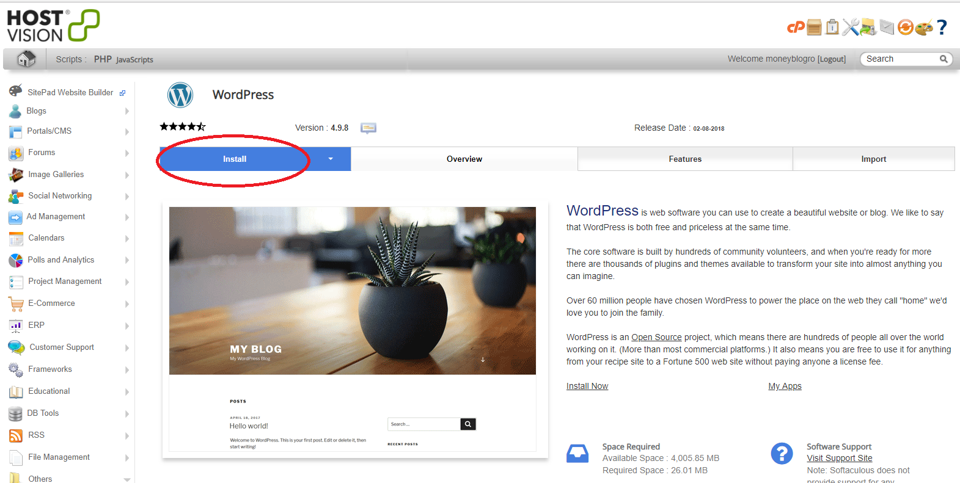Open the My Apps link
This screenshot has width=960, height=483.
point(785,386)
